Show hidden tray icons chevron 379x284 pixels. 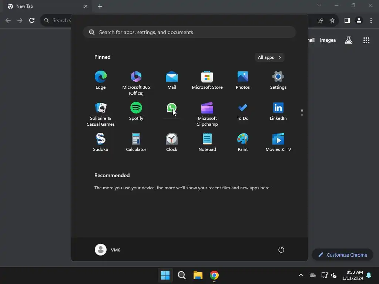[301, 275]
